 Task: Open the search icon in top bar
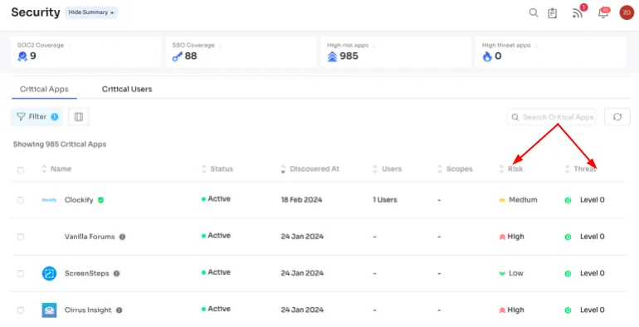tap(534, 12)
